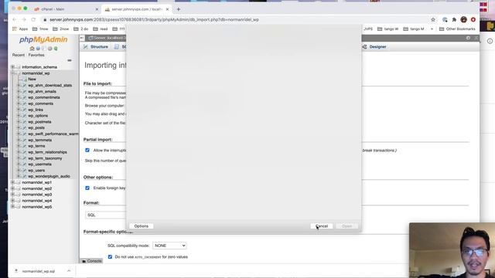Select the wp_usermeta table
Screen dimensions: 495x278
click(39, 164)
